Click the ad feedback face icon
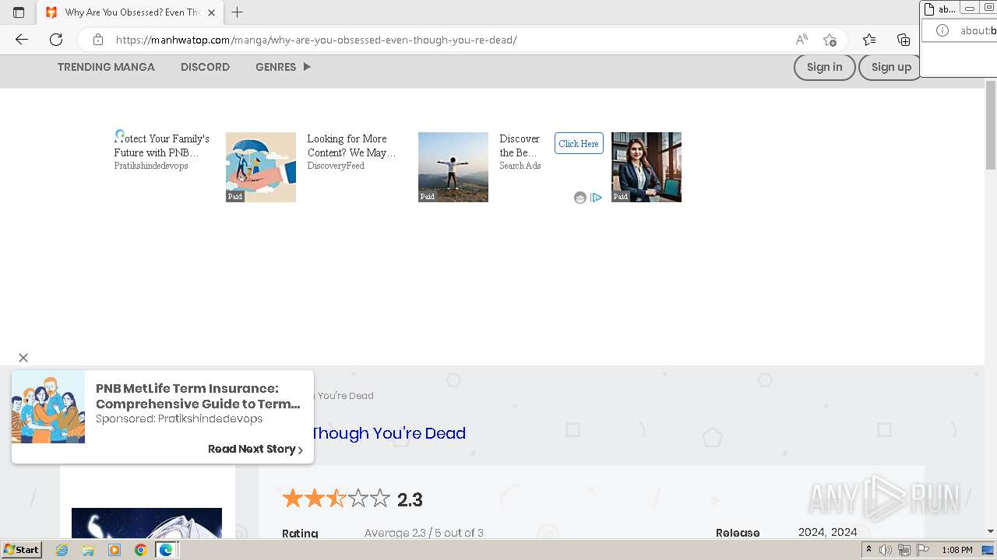997x560 pixels. point(580,198)
